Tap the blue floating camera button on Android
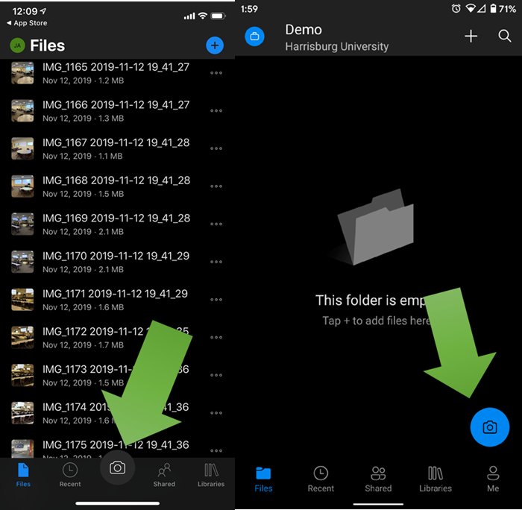 pos(490,427)
